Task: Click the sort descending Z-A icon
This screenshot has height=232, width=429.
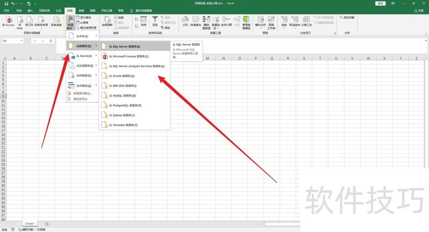Action: [137, 26]
